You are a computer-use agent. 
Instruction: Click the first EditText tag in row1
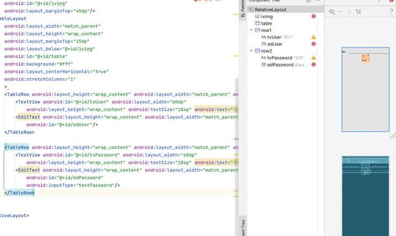click(x=28, y=117)
